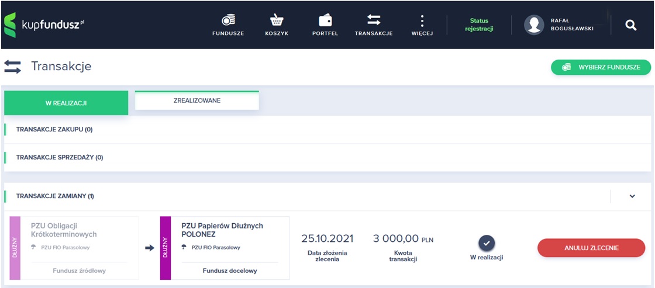Switch to the Zrealizowane tab
The image size is (655, 288).
tap(196, 100)
